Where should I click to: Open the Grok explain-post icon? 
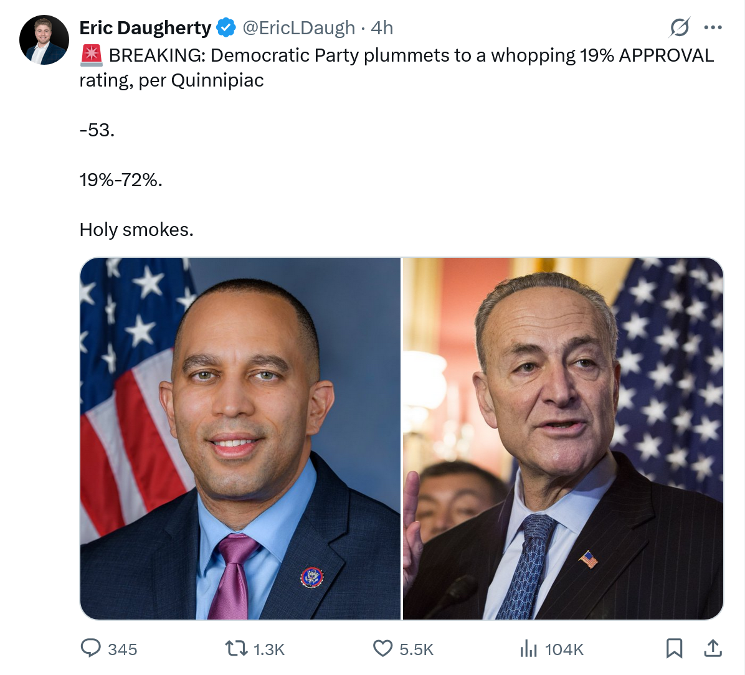pyautogui.click(x=679, y=27)
